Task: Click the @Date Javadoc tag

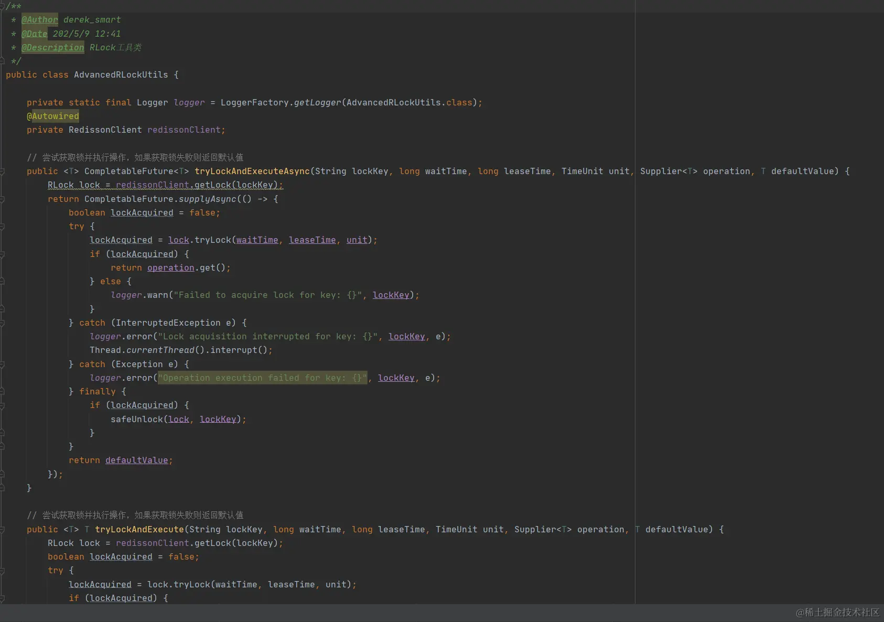Action: click(35, 34)
